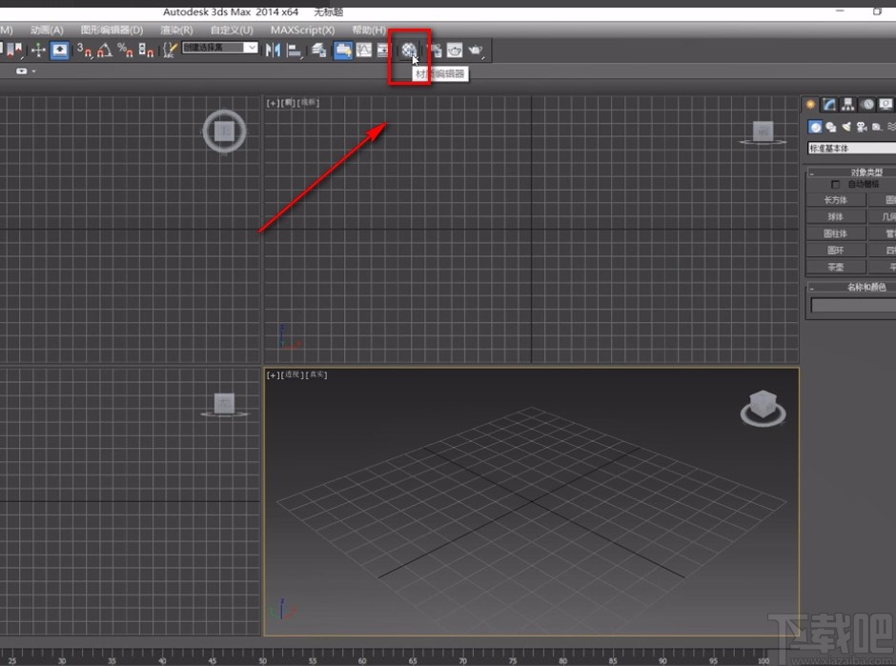Image resolution: width=896 pixels, height=666 pixels.
Task: Activate the Mirror tool icon
Action: 274,50
